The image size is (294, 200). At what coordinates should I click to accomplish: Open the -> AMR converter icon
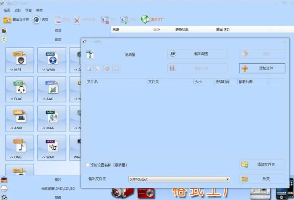pos(20,118)
